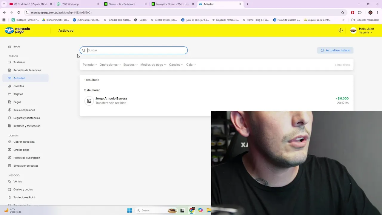Click the Tarjetas card icon
Viewport: 382px width, 215px height.
click(10, 94)
